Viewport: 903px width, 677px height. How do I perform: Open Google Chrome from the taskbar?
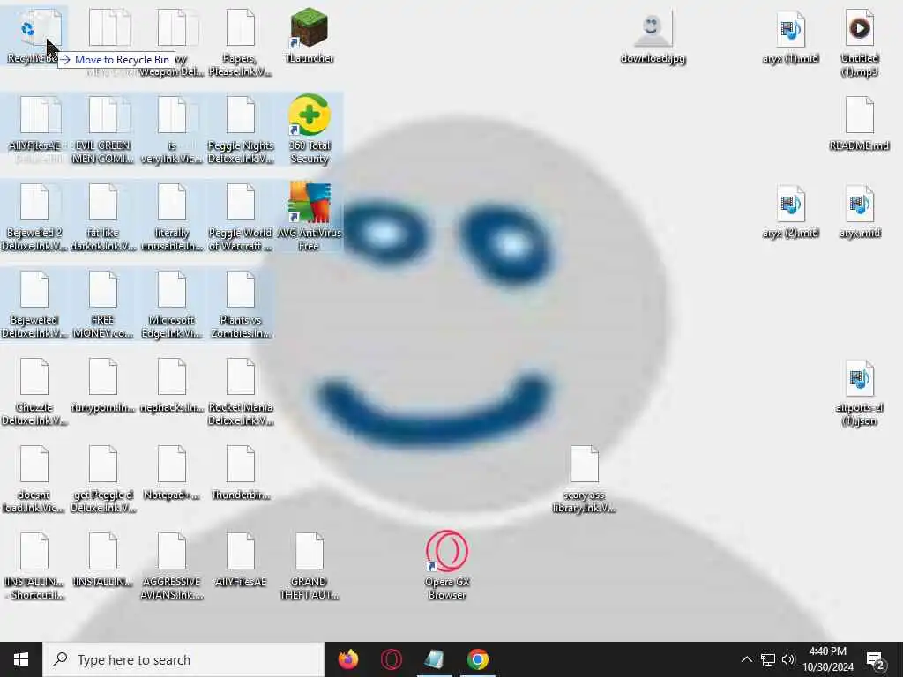pyautogui.click(x=478, y=659)
